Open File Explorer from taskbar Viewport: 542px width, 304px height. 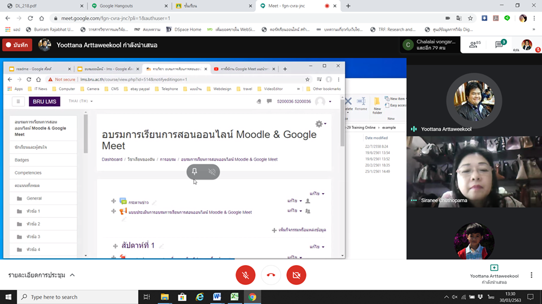click(164, 297)
